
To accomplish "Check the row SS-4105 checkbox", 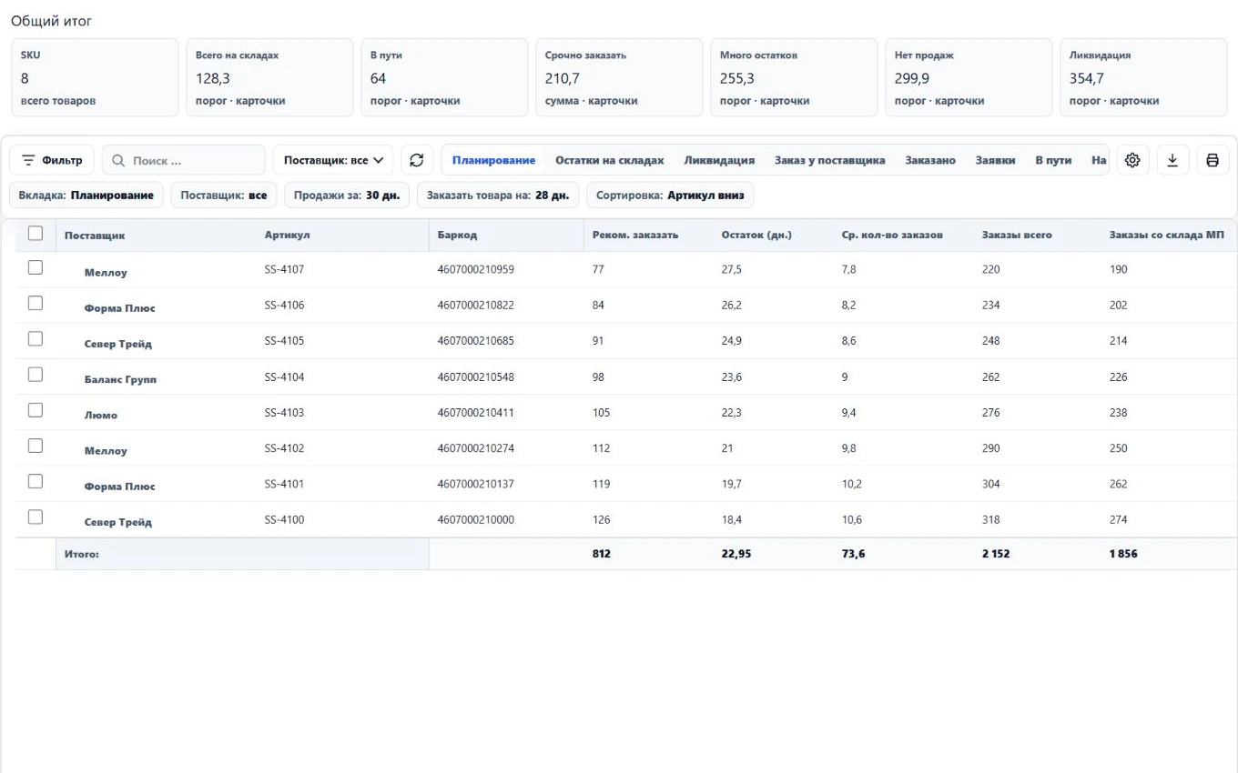I will (x=36, y=338).
